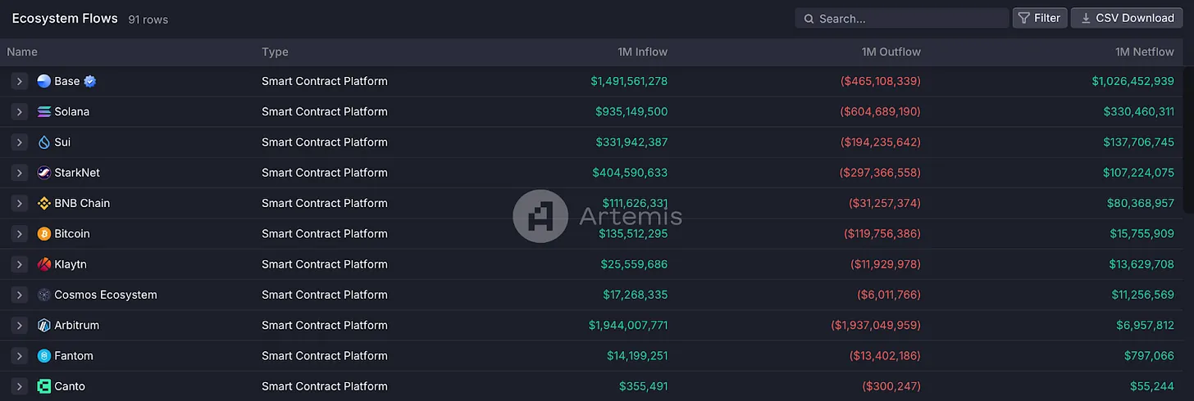Click the Canto logo icon
This screenshot has width=1194, height=401.
pyautogui.click(x=44, y=386)
